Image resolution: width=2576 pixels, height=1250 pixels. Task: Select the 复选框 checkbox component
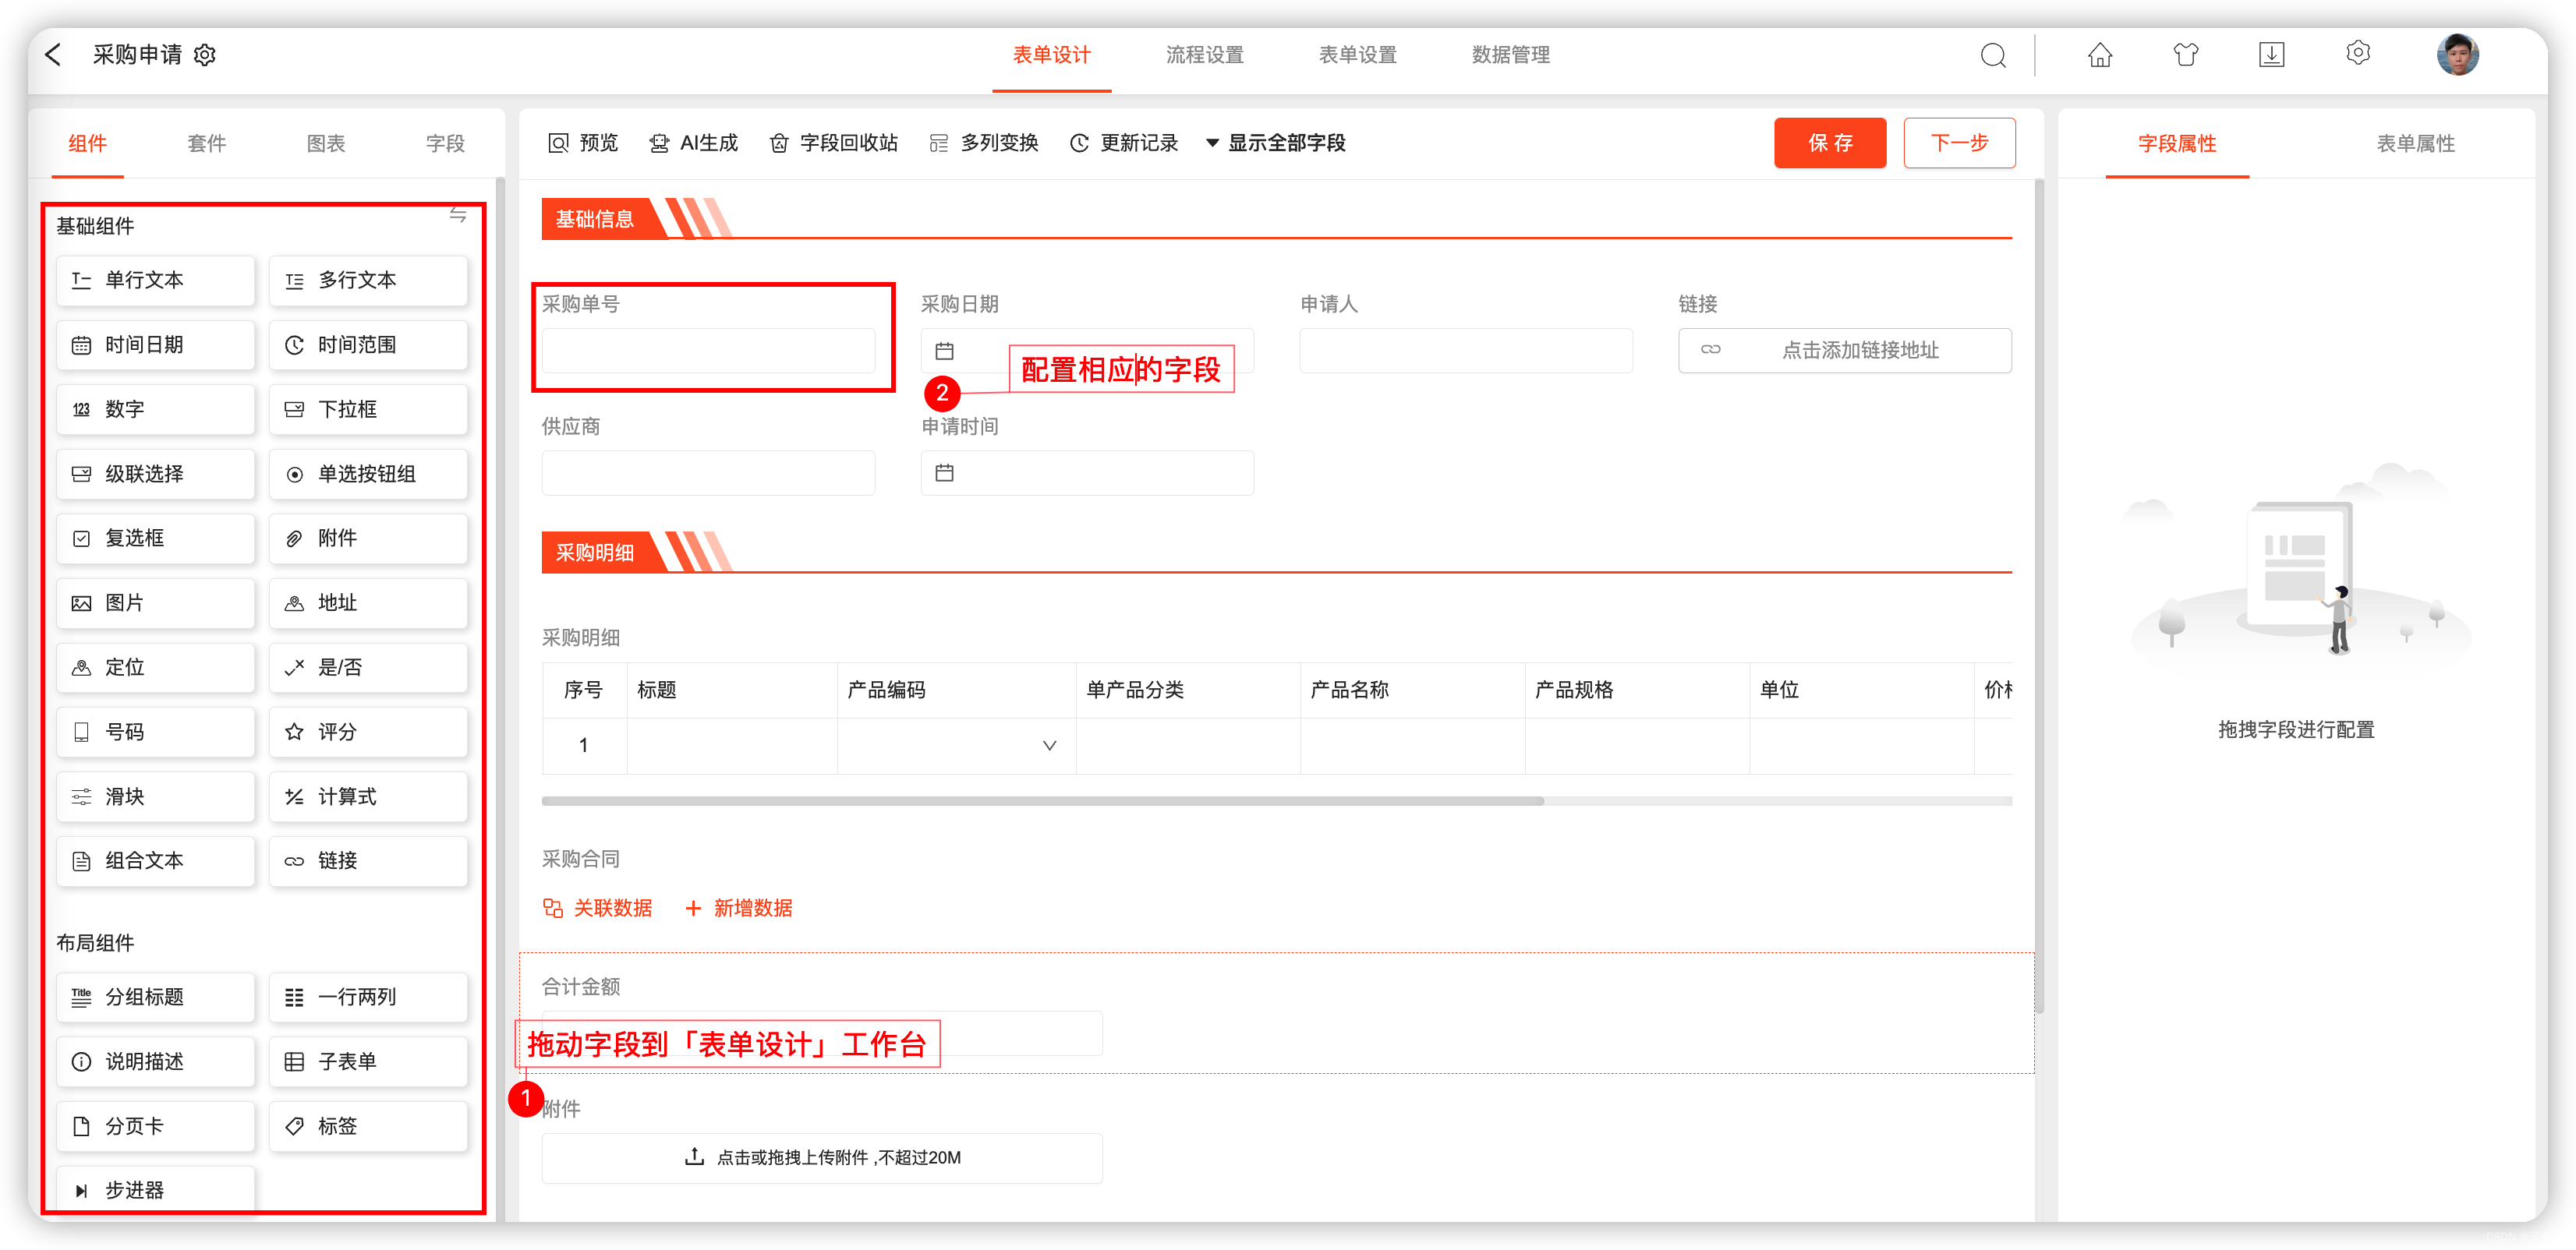coord(155,538)
